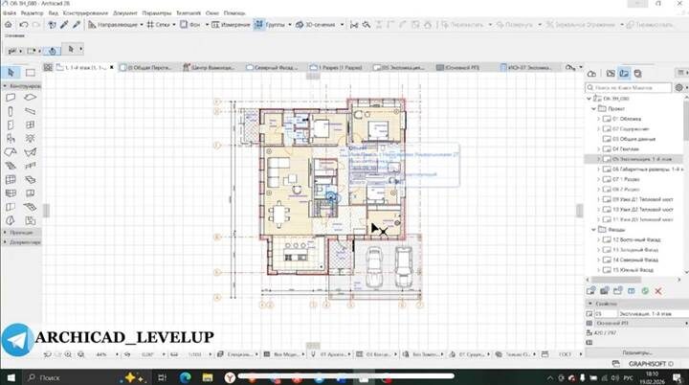Delete item with the red X icon
Viewport: 689px width, 385px height.
point(657,291)
